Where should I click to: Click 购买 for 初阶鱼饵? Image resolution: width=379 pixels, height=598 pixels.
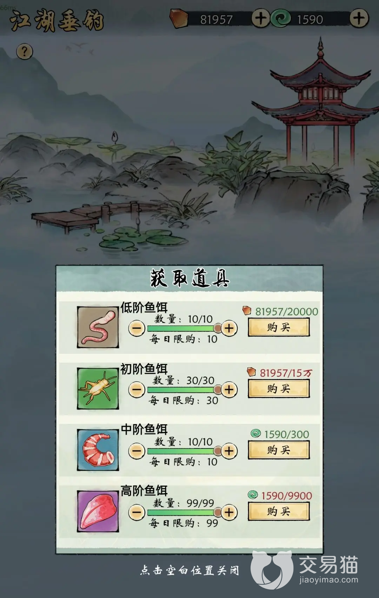[x=279, y=389]
